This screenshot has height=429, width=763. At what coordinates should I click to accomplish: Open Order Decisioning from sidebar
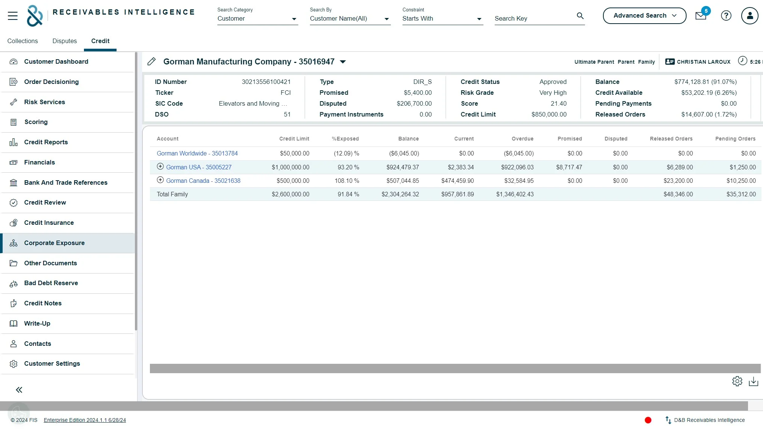pyautogui.click(x=67, y=82)
